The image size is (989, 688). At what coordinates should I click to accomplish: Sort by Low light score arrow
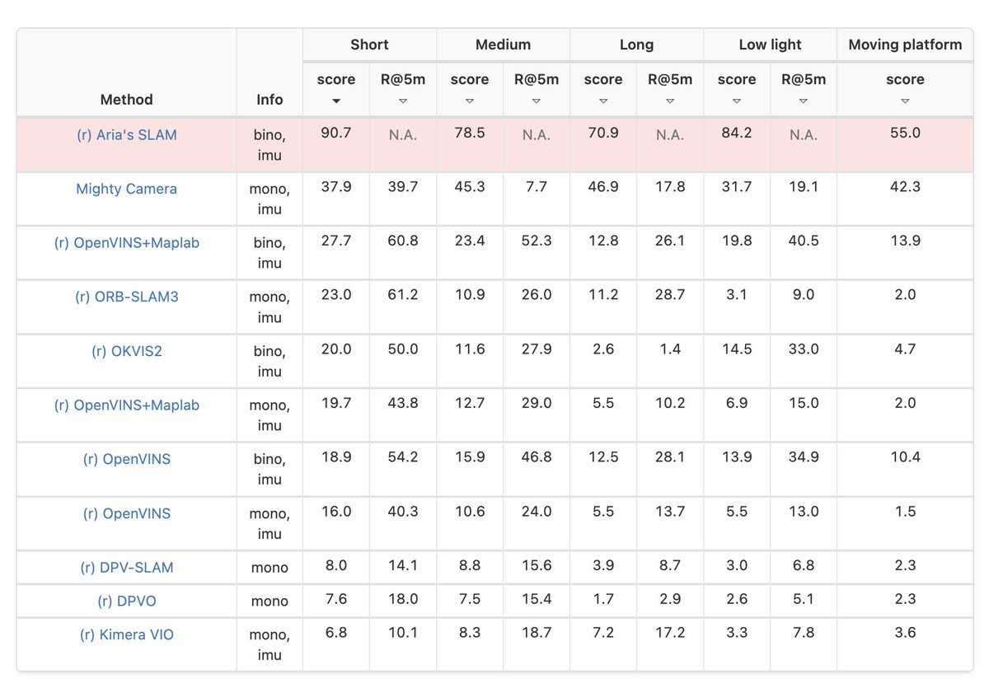tap(737, 101)
